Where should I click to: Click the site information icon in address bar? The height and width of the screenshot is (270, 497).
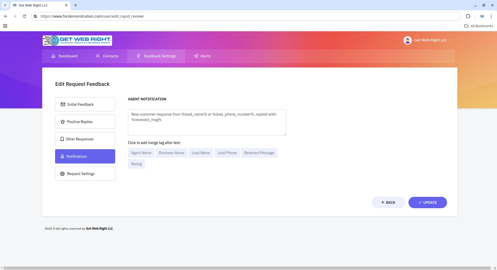(36, 16)
